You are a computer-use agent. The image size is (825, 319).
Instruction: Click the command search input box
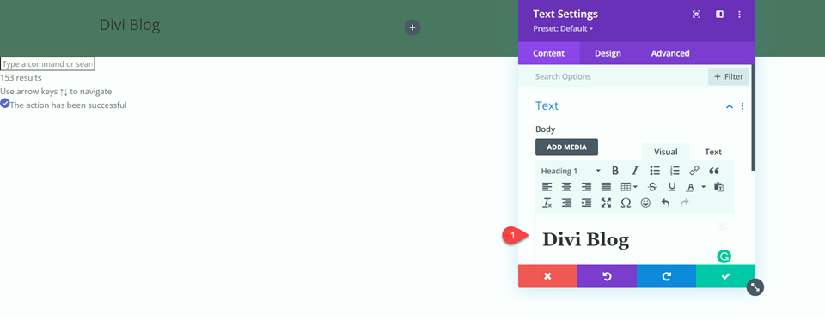(47, 64)
